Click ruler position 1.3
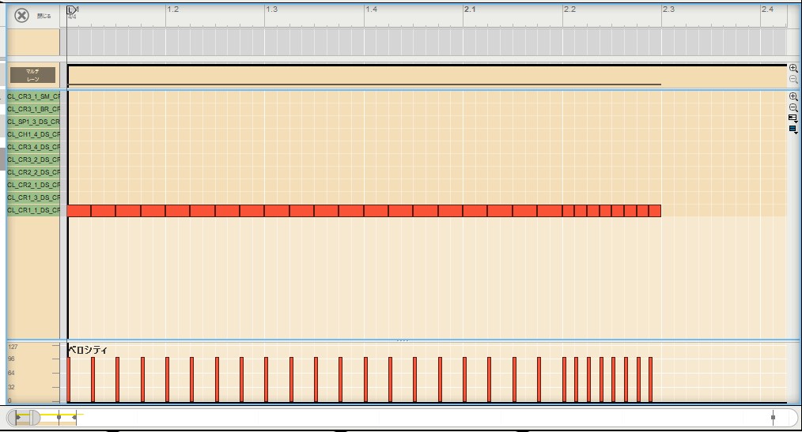802x432 pixels. click(271, 9)
